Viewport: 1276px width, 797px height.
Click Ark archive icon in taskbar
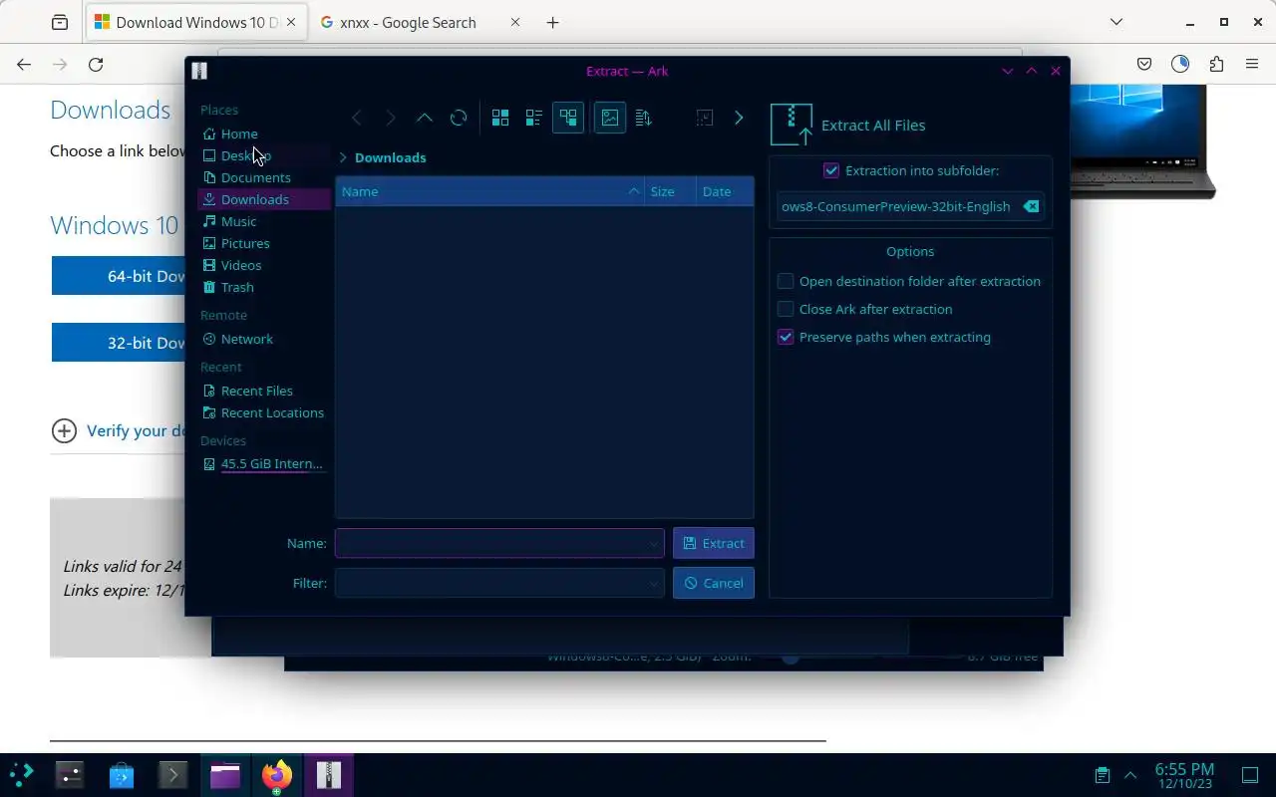click(x=329, y=774)
